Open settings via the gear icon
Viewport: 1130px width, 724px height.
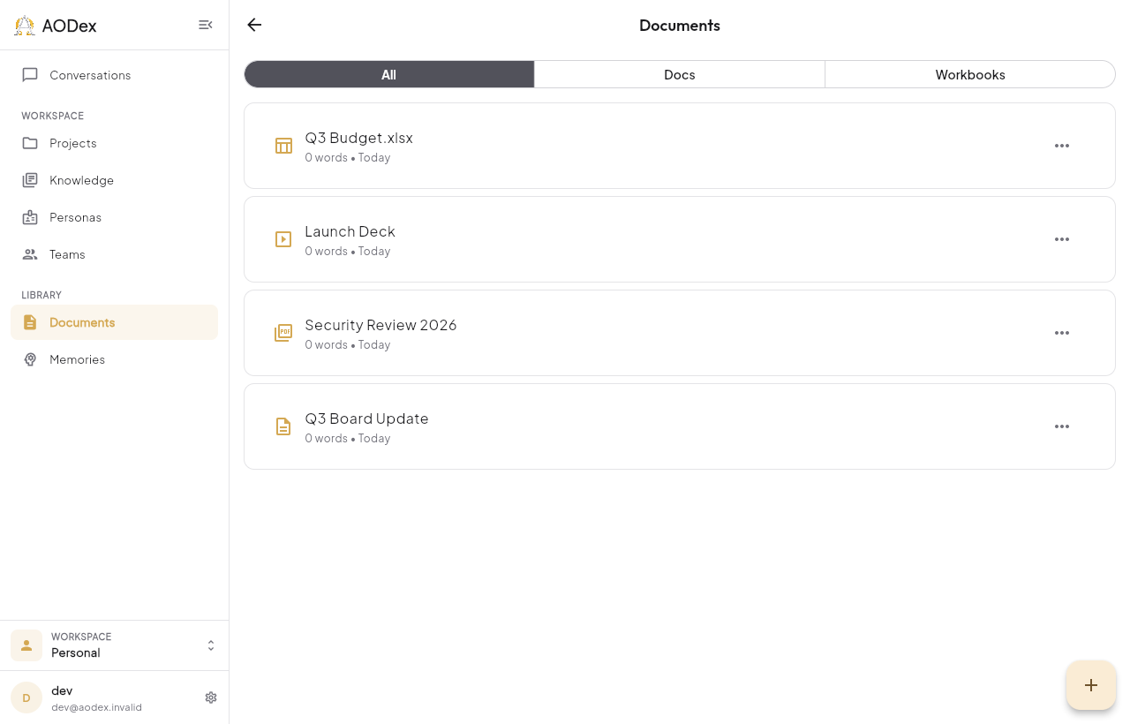[x=211, y=698]
